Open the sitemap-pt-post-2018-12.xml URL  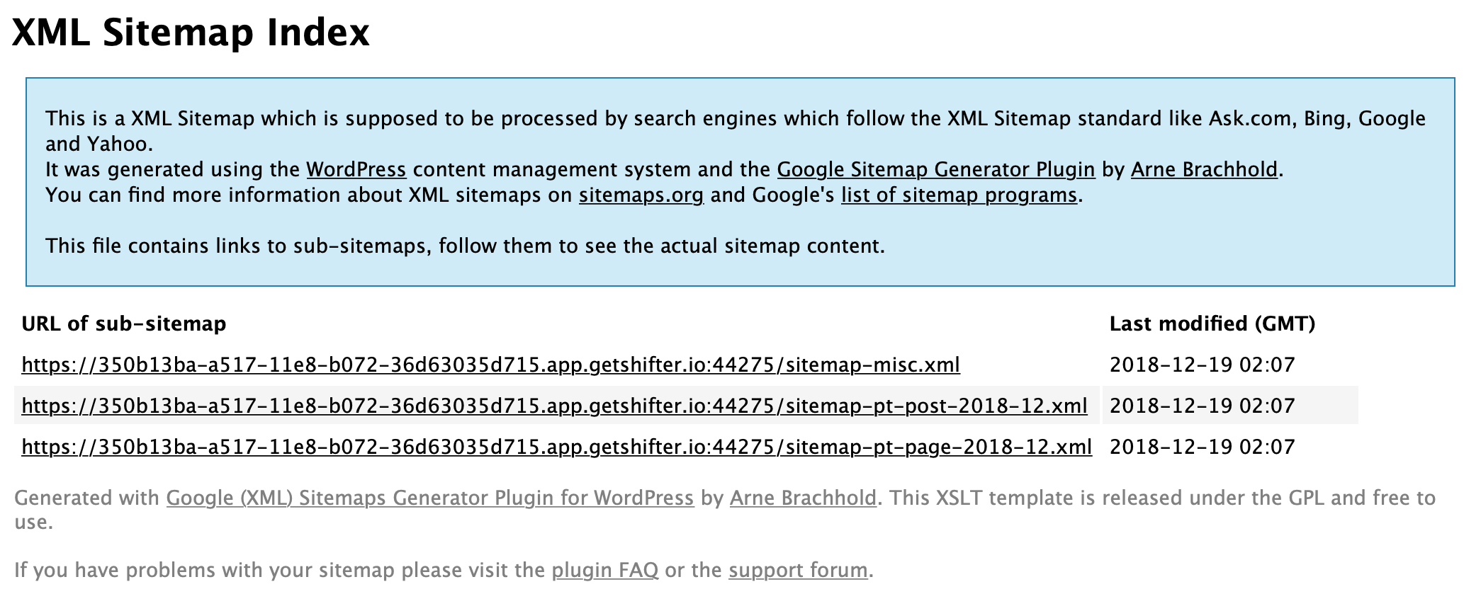(x=554, y=406)
